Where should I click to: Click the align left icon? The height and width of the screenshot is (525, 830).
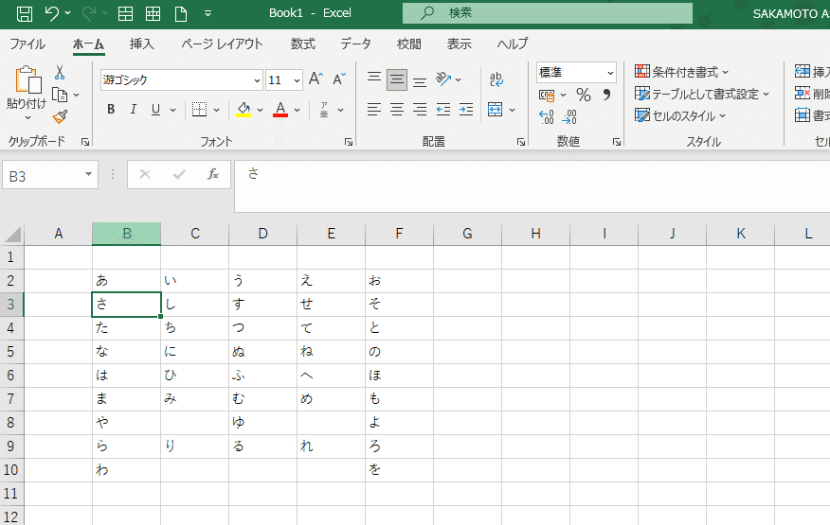click(x=373, y=110)
